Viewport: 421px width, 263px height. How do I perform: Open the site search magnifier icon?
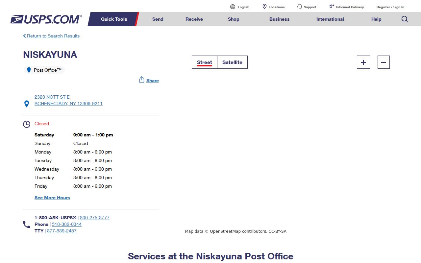[x=405, y=19]
